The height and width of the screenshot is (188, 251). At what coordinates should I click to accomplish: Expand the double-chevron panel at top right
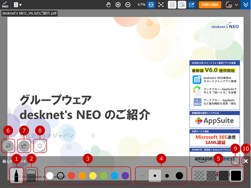pyautogui.click(x=246, y=5)
